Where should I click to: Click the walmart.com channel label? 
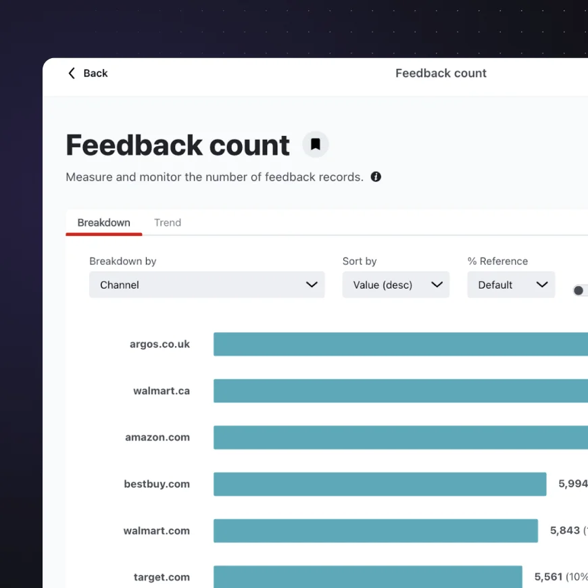click(156, 531)
